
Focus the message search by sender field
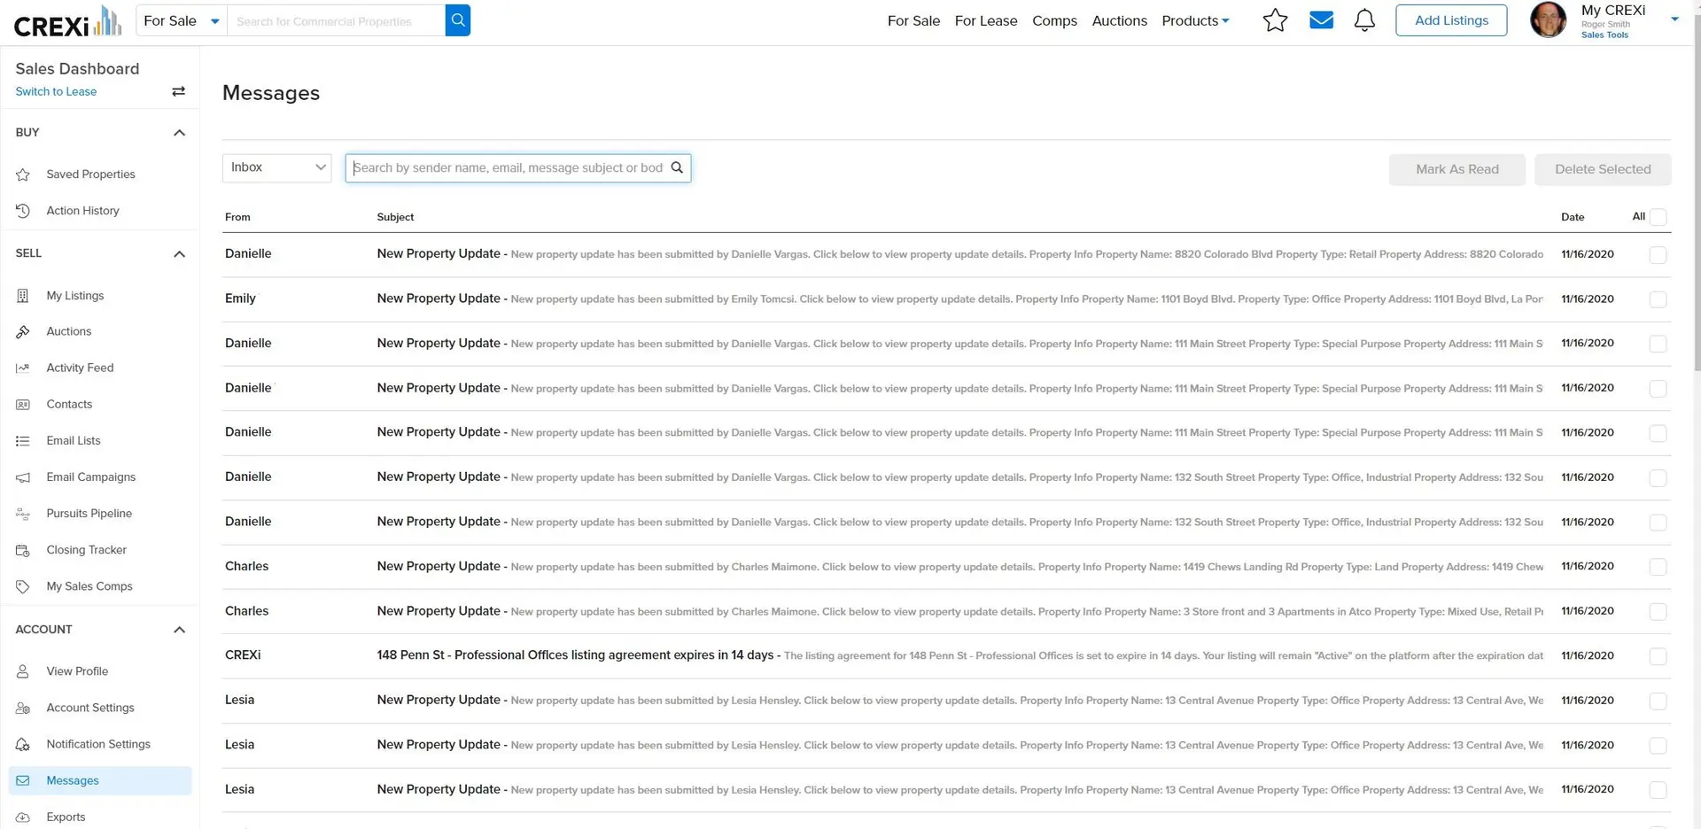(508, 168)
